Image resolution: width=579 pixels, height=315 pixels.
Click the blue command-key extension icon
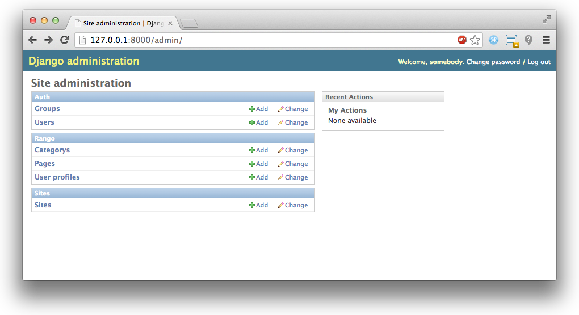coord(494,40)
